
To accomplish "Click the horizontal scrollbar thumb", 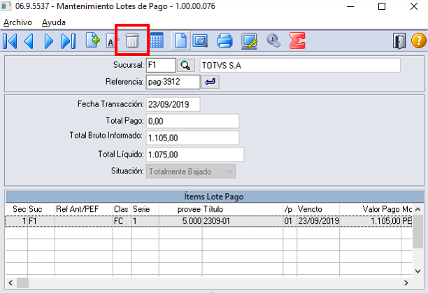I will point(22,283).
